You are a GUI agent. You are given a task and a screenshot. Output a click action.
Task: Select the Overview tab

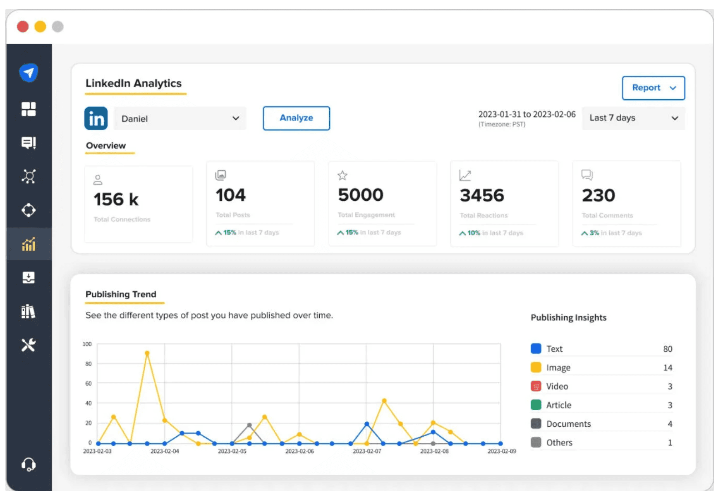(x=106, y=146)
